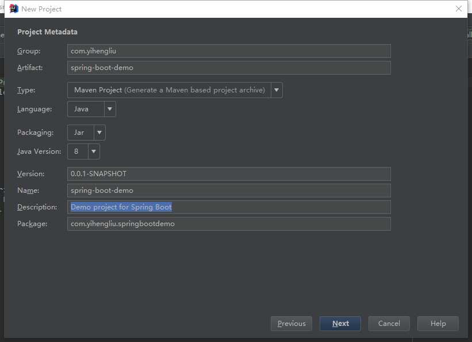Click the Package label
Screen dimensions: 472x342
(32, 224)
